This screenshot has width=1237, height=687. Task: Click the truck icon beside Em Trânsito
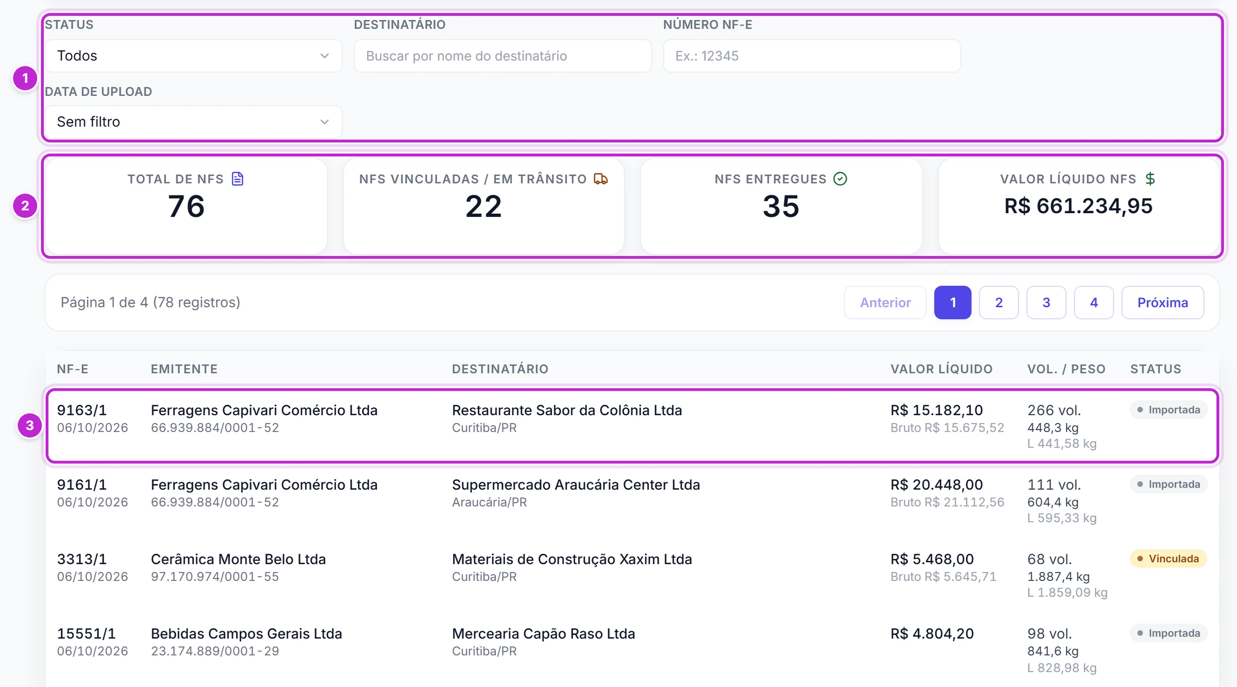pos(601,179)
